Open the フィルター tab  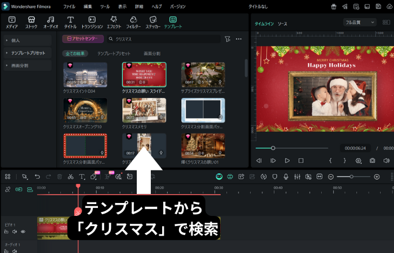[133, 22]
